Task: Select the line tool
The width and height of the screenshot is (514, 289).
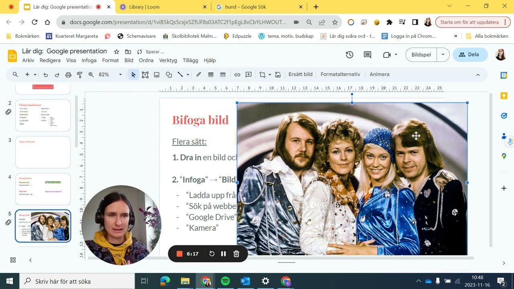Action: pos(180,75)
